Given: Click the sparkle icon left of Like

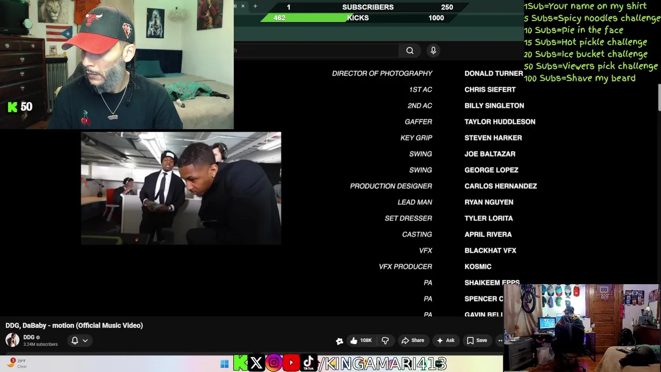Looking at the screenshot, I should click(x=339, y=341).
